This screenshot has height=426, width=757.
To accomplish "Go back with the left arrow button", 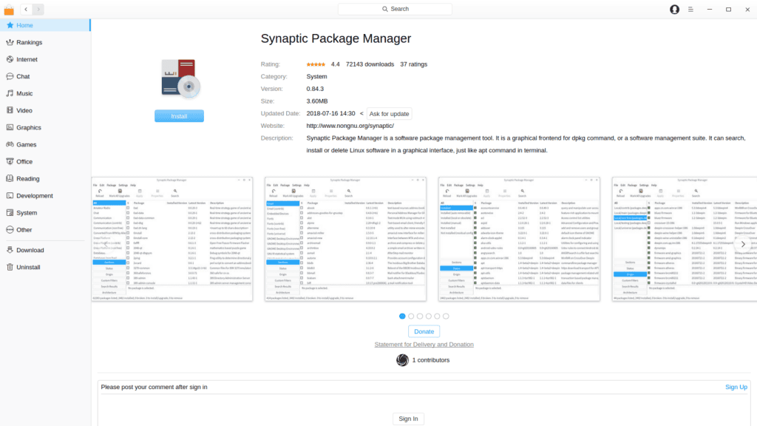I will point(26,9).
